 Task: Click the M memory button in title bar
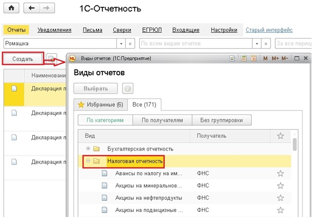[x=265, y=58]
